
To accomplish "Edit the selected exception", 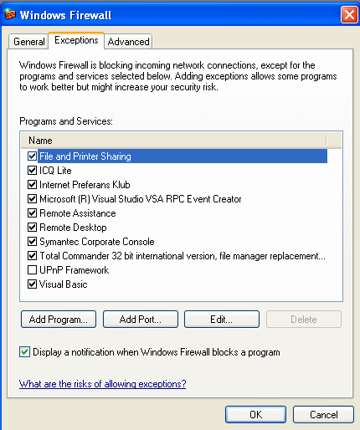I will 222,320.
